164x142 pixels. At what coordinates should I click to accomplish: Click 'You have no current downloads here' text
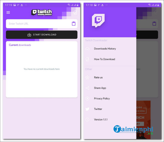42,69
